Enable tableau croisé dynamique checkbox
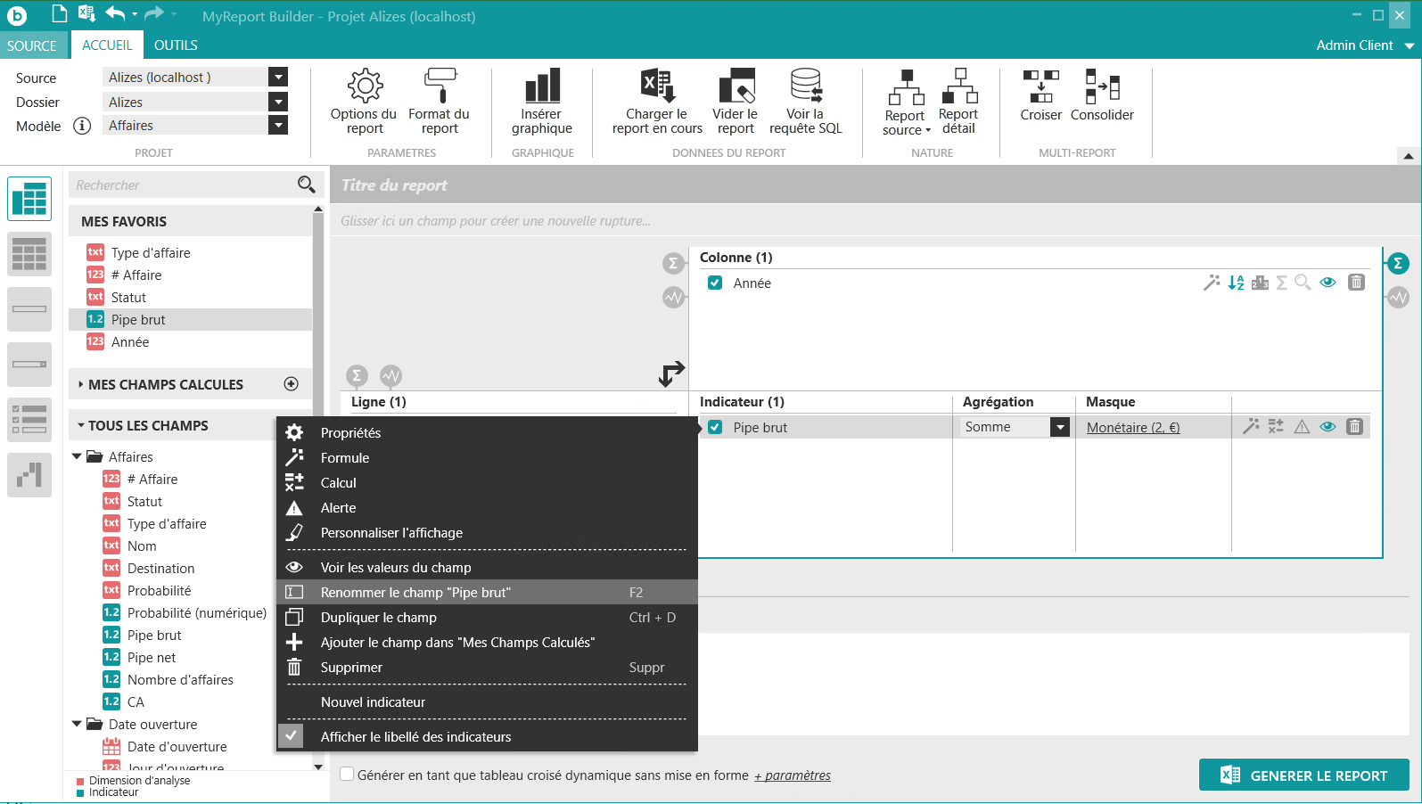The image size is (1422, 804). 348,775
